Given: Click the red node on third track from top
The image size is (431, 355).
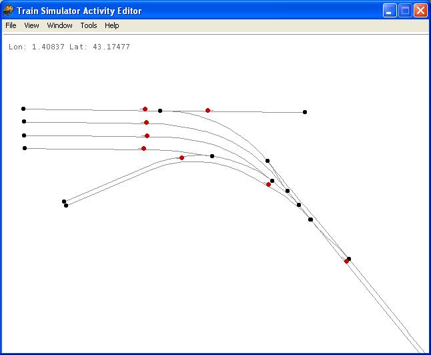Looking at the screenshot, I should click(x=147, y=136).
